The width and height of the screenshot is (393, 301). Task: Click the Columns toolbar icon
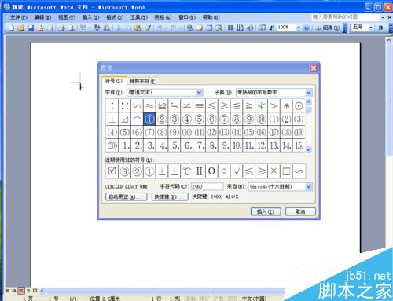point(230,28)
